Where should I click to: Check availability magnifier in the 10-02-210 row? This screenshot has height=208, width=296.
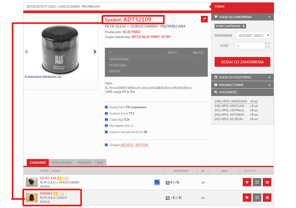[167, 182]
